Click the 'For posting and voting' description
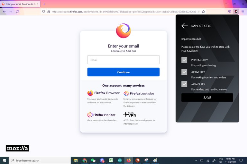Screen dimensions: 247x164 click(x=204, y=65)
